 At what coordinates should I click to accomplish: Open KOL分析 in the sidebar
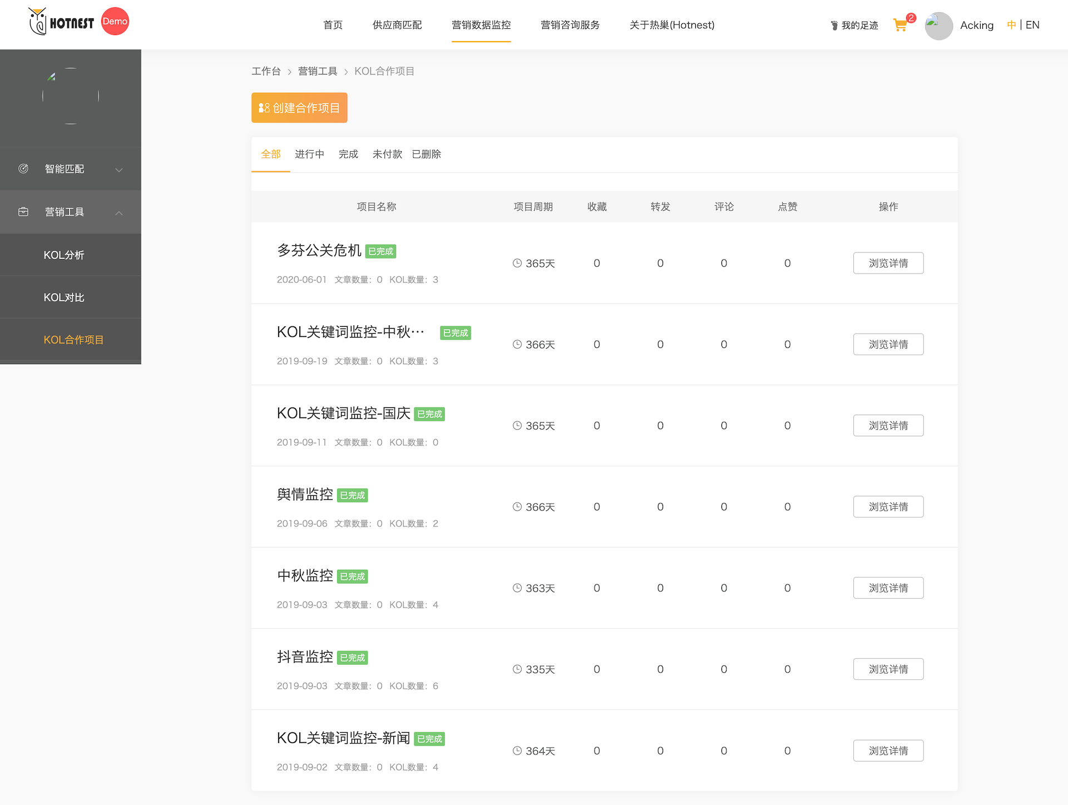coord(64,255)
